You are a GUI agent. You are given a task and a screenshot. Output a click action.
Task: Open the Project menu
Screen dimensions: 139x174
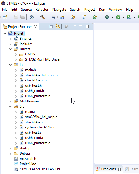point(89,10)
